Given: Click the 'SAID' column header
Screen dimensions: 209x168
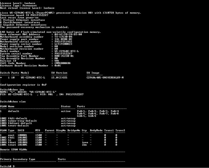Looking at the screenshot, I should click(x=21, y=130).
